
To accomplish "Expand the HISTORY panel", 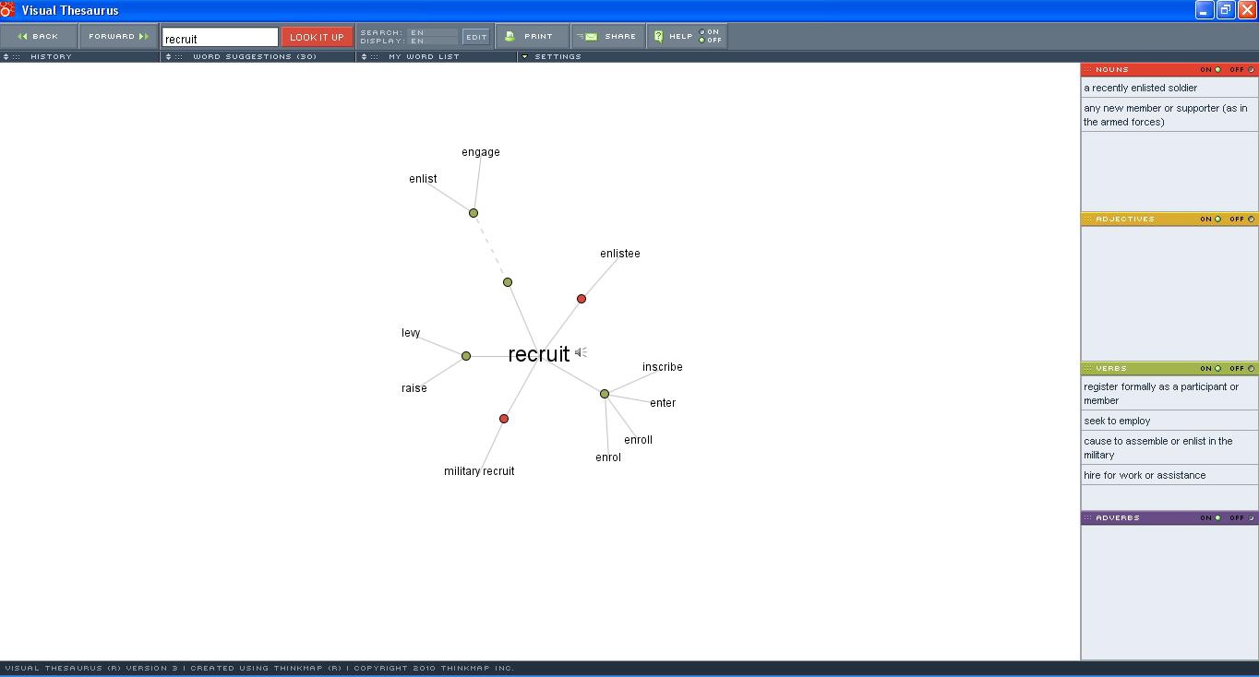I will click(x=51, y=56).
